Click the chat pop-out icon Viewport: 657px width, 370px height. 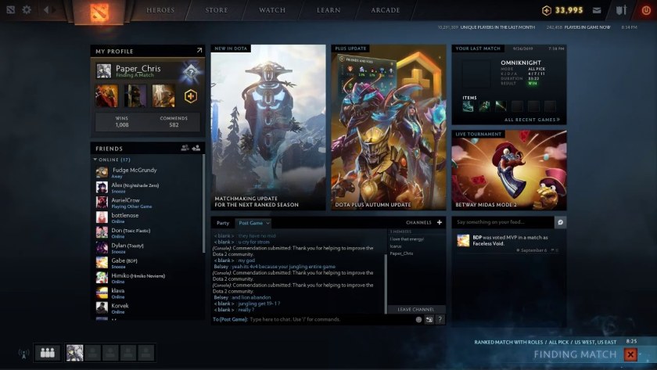tap(429, 319)
